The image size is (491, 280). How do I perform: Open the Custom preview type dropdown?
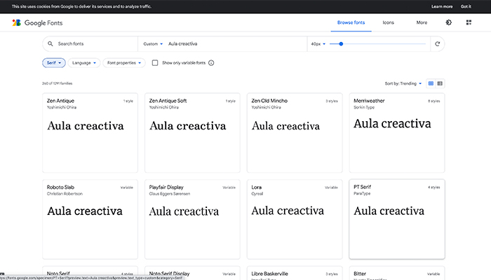pyautogui.click(x=153, y=44)
